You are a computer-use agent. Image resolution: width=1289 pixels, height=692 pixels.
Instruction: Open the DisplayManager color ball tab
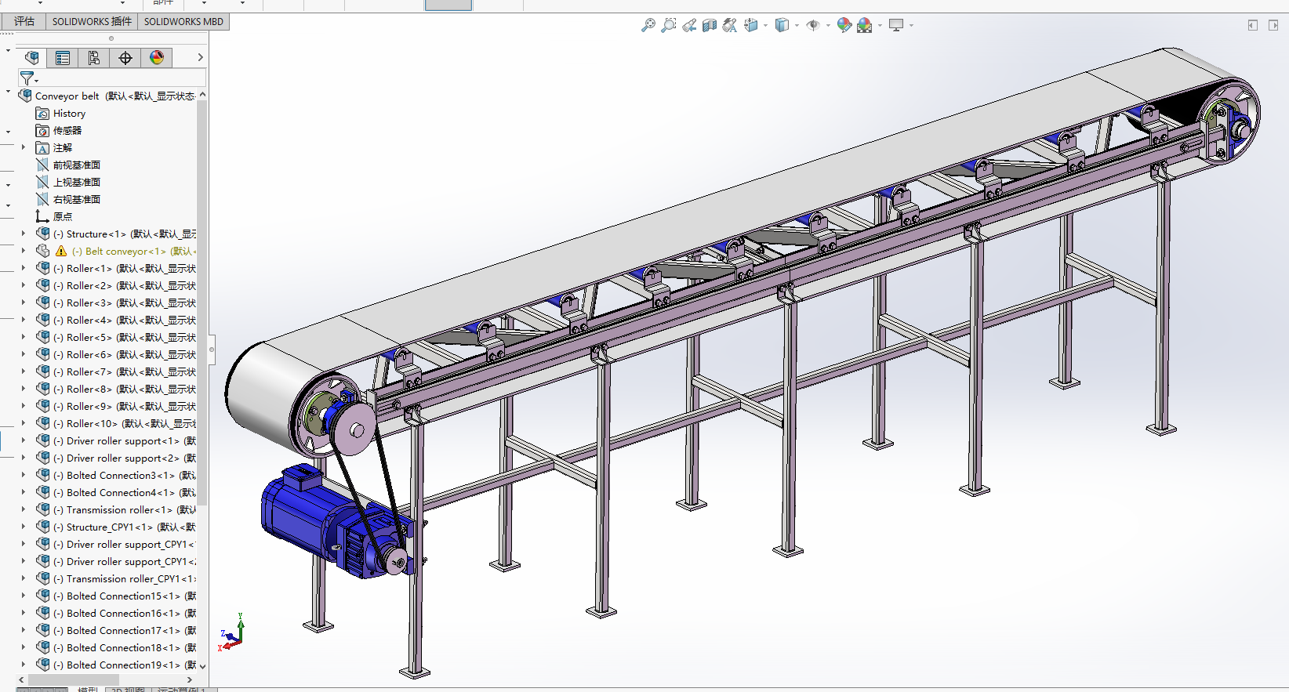(x=157, y=57)
